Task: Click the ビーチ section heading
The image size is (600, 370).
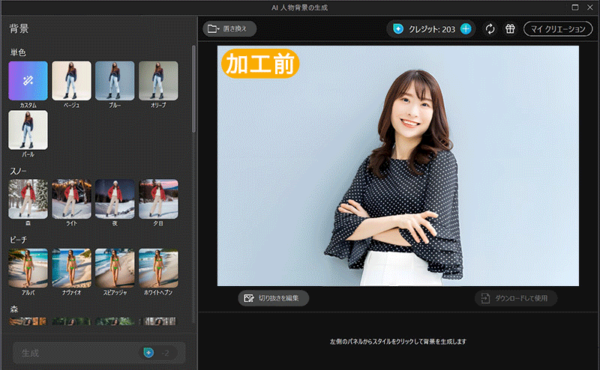Action: [18, 240]
